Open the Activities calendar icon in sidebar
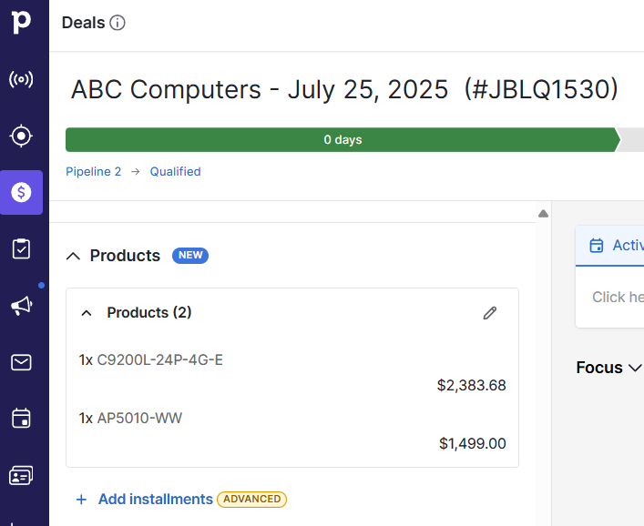Viewport: 644px width, 526px height. point(21,419)
